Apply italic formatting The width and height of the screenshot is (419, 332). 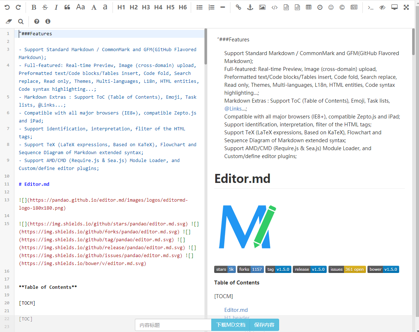point(56,7)
